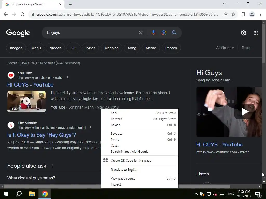Open the 'HI GUYS - YouTube' result link
This screenshot has height=199, width=266.
coord(30,85)
